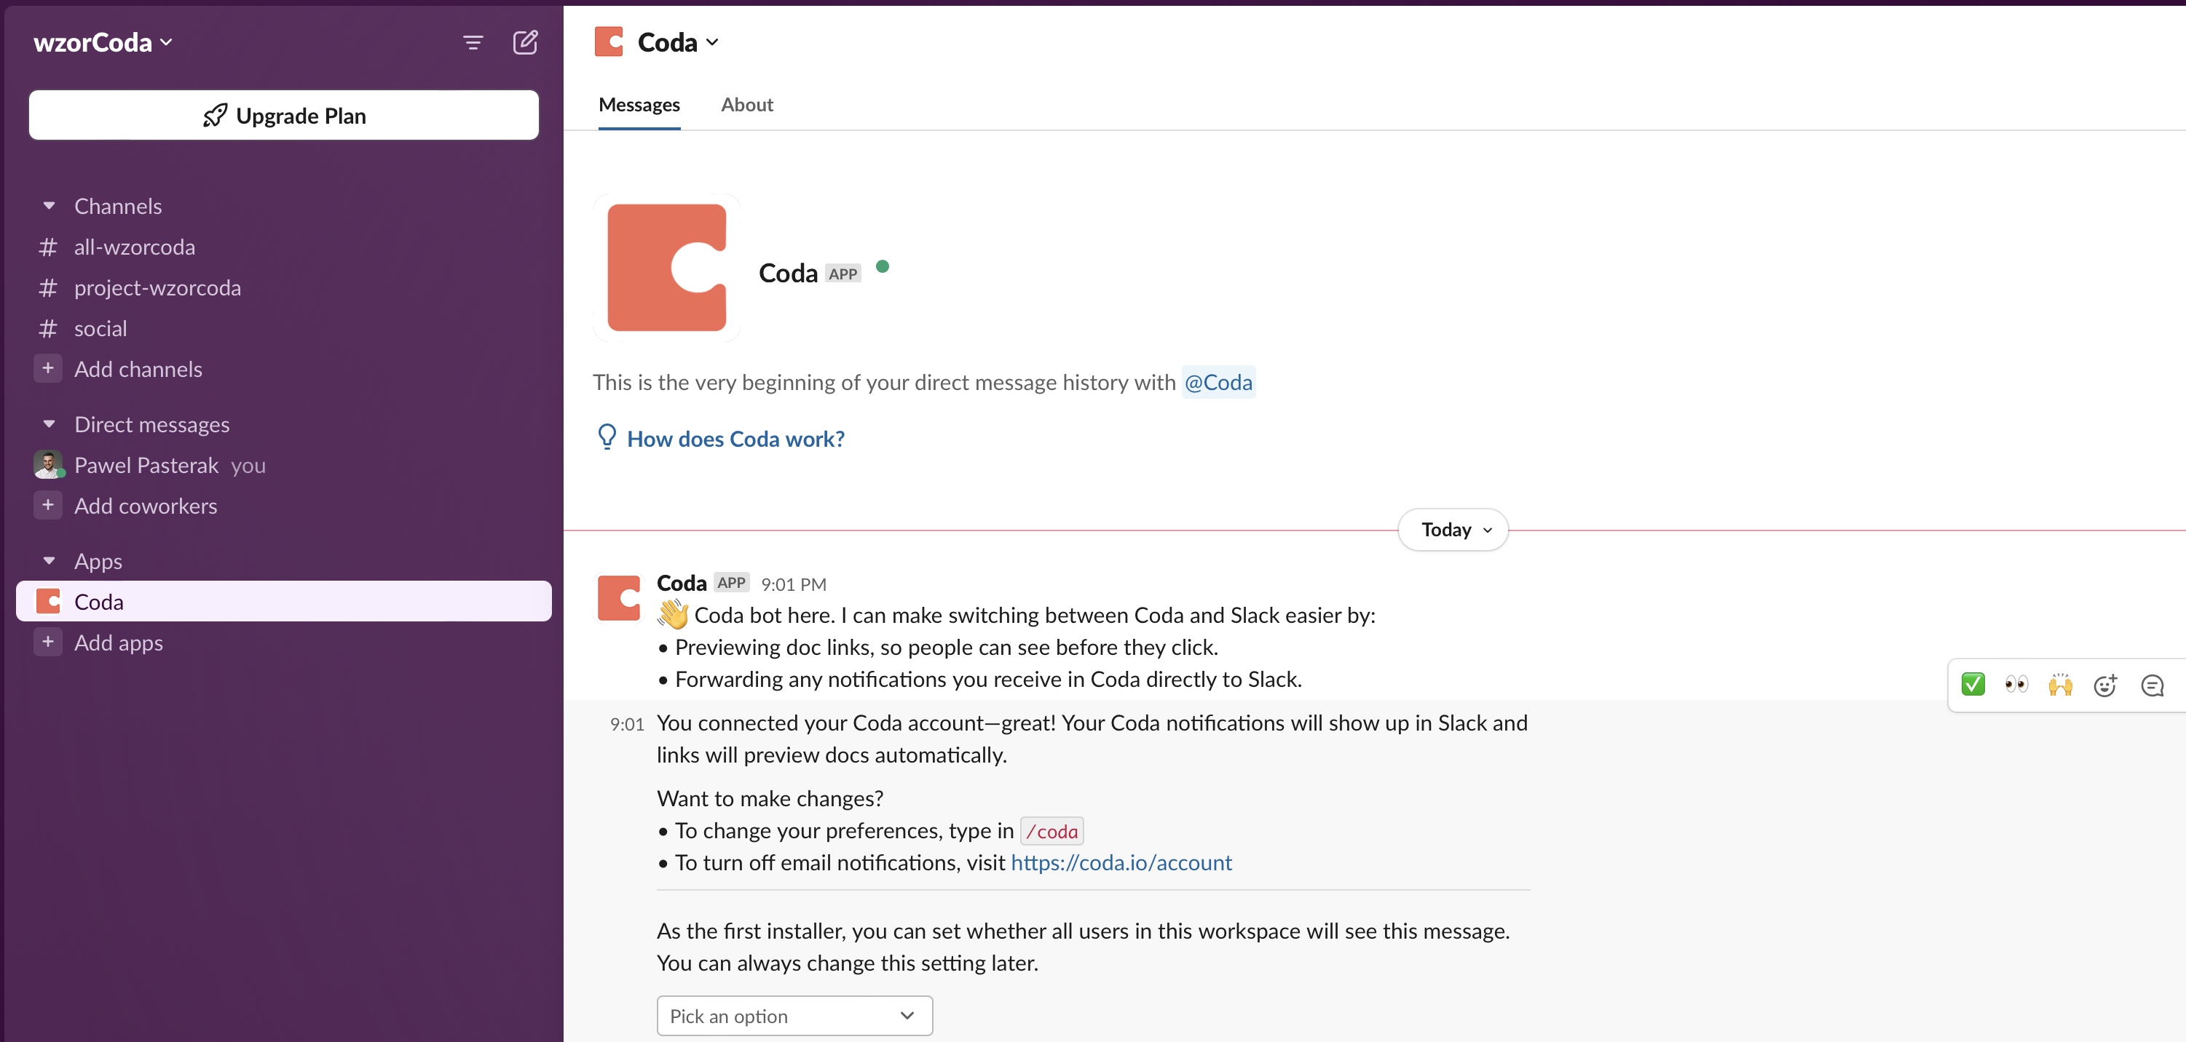
Task: Open the sidebar filter icon
Action: pos(473,42)
